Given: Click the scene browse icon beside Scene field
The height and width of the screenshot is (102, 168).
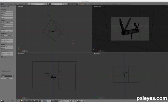Looking at the screenshot, I should point(49,4).
